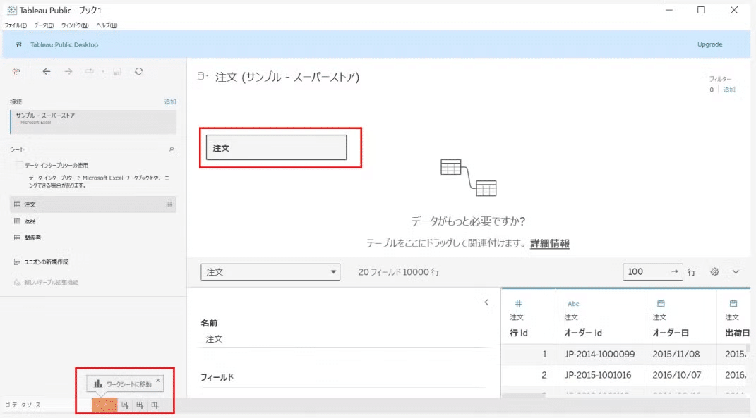Screen dimensions: 756x418
Task: Open the Tableau start page
Action: [16, 71]
